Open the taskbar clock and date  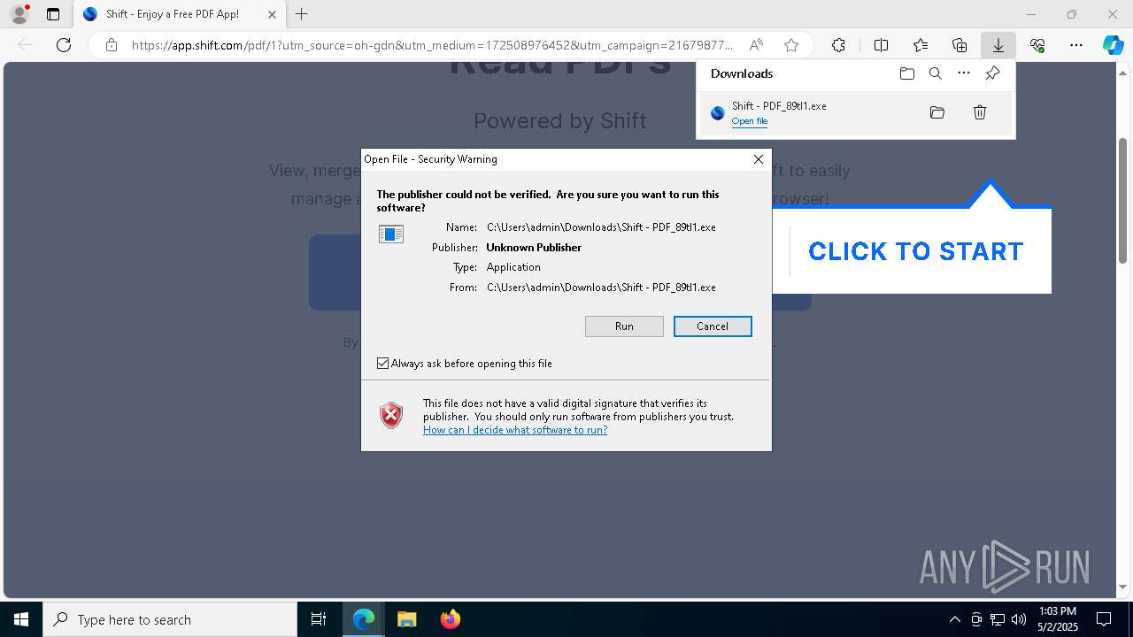tap(1058, 619)
